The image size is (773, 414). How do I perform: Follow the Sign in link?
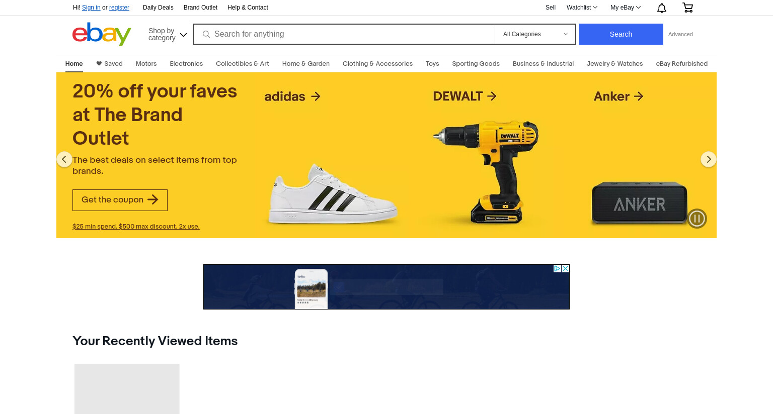point(91,8)
